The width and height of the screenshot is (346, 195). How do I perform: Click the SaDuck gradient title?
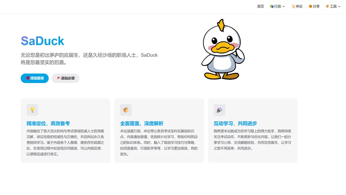coord(43,41)
